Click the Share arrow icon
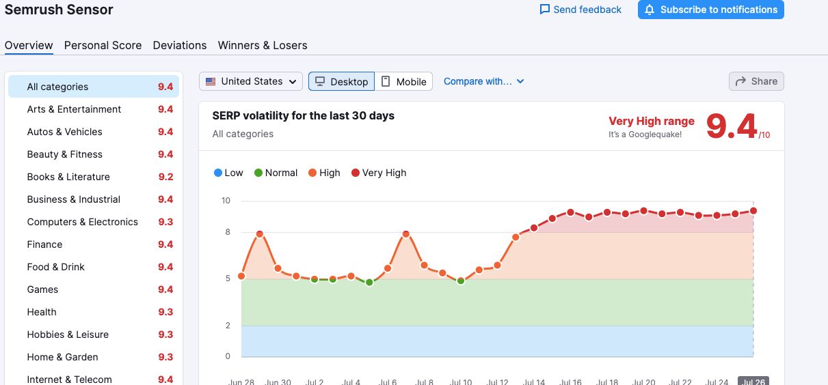The height and width of the screenshot is (385, 828). click(740, 81)
